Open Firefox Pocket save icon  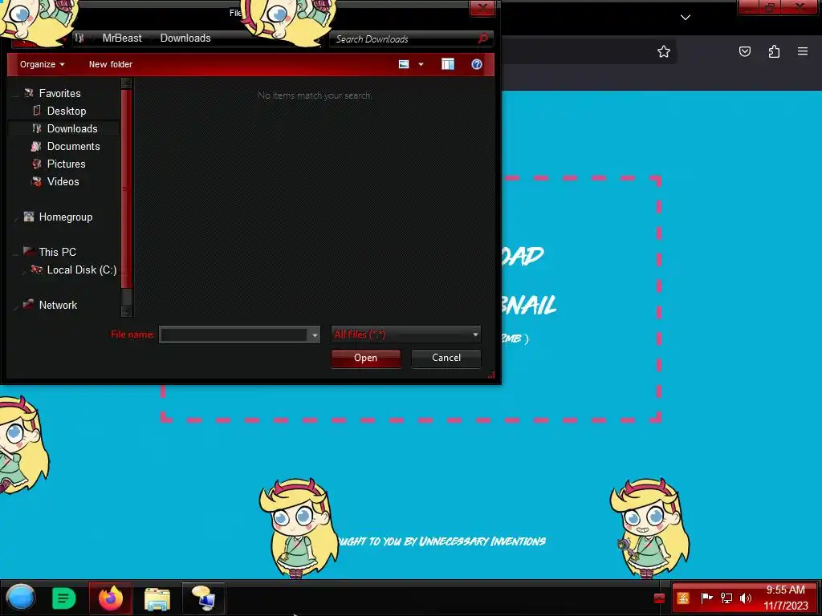pyautogui.click(x=744, y=51)
